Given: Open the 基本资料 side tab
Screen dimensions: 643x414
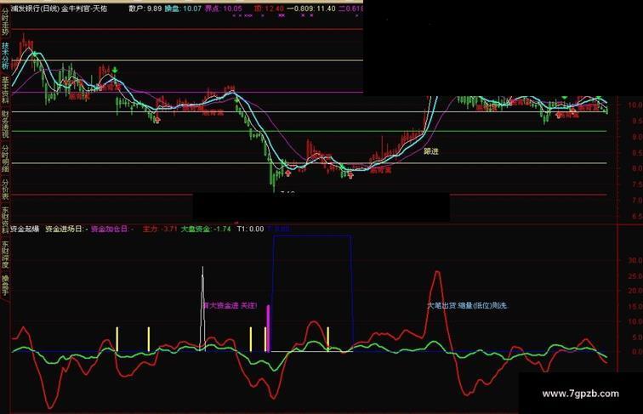Looking at the screenshot, I should pyautogui.click(x=5, y=90).
